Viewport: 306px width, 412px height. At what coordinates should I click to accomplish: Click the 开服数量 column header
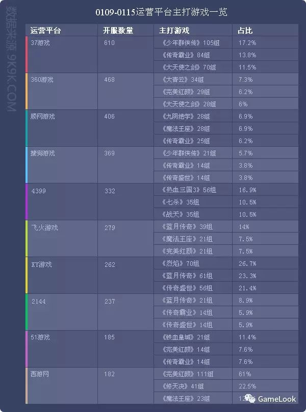point(118,31)
